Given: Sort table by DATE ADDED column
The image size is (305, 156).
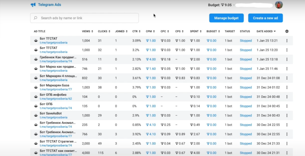Looking at the screenshot, I should click(x=266, y=31).
